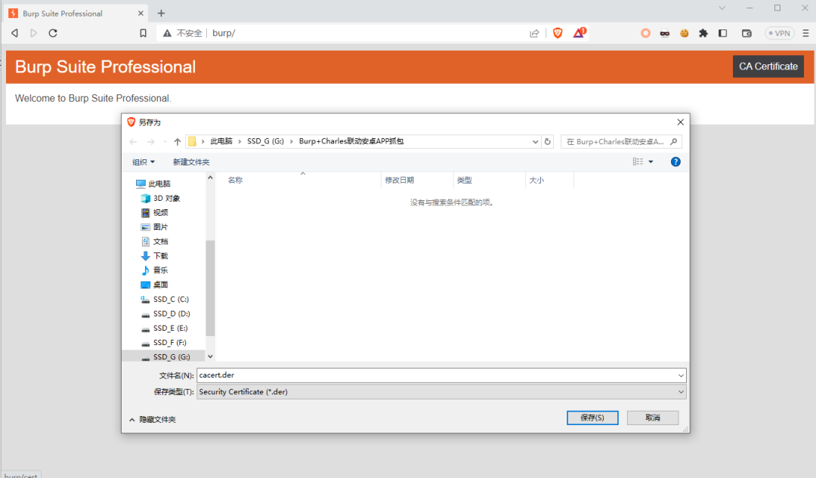Close the Burp Suite Professional tab
The image size is (816, 478).
click(x=141, y=14)
